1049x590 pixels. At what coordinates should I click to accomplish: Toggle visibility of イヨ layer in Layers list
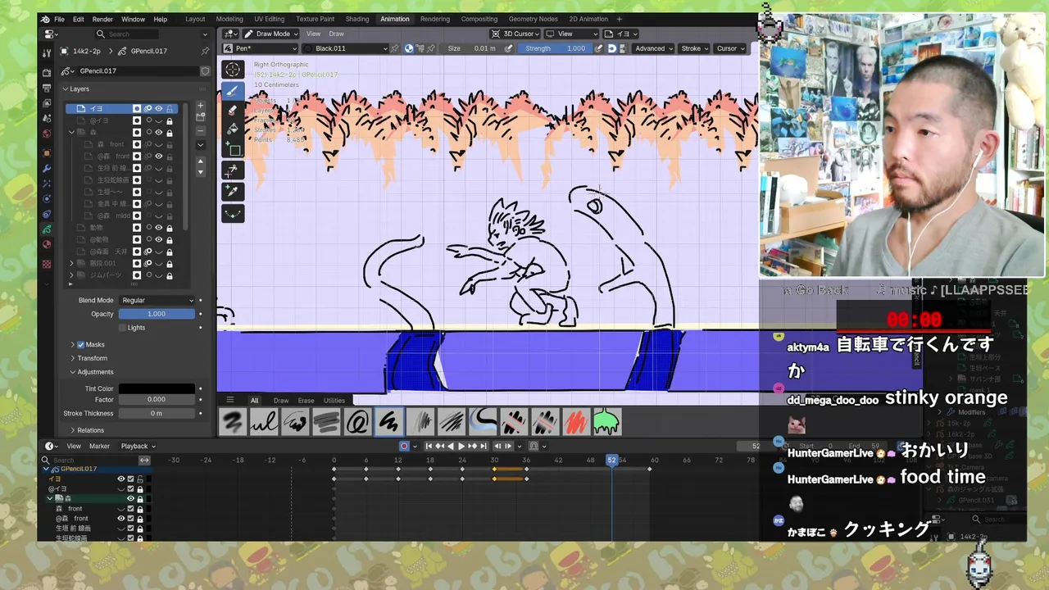159,108
